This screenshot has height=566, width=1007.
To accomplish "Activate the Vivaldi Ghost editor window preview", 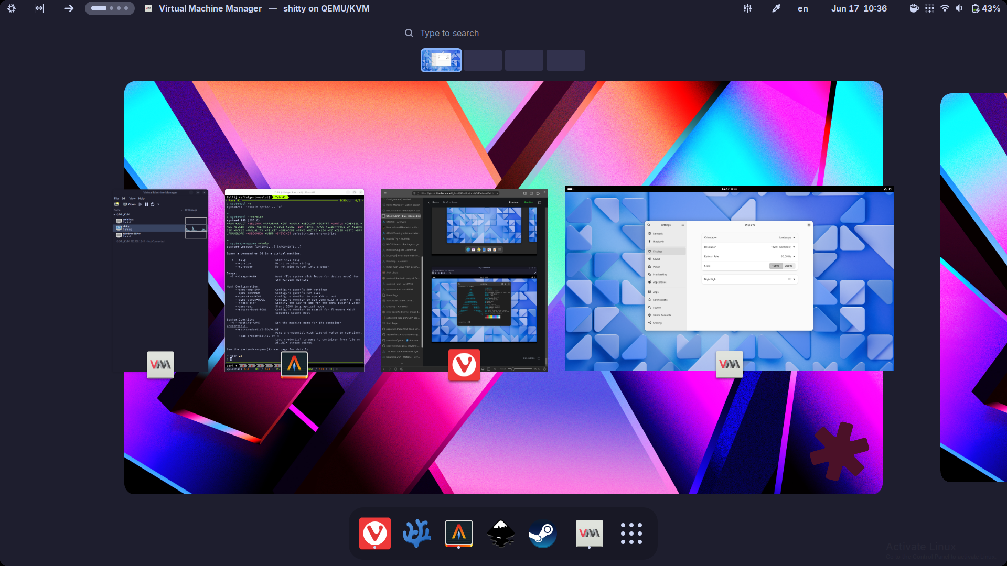I will pyautogui.click(x=464, y=280).
